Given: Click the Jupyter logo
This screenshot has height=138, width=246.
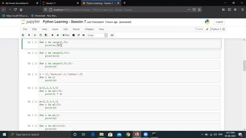Looking at the screenshot, I should click(31, 22).
